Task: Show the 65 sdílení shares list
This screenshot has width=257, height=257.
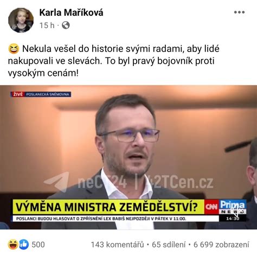Action: pyautogui.click(x=169, y=245)
